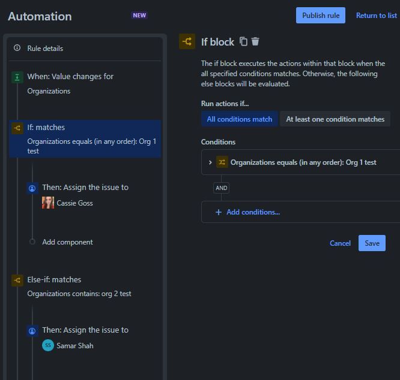Click the shuffle icon on Organizations condition
Viewport: 400px width, 380px height.
(222, 162)
